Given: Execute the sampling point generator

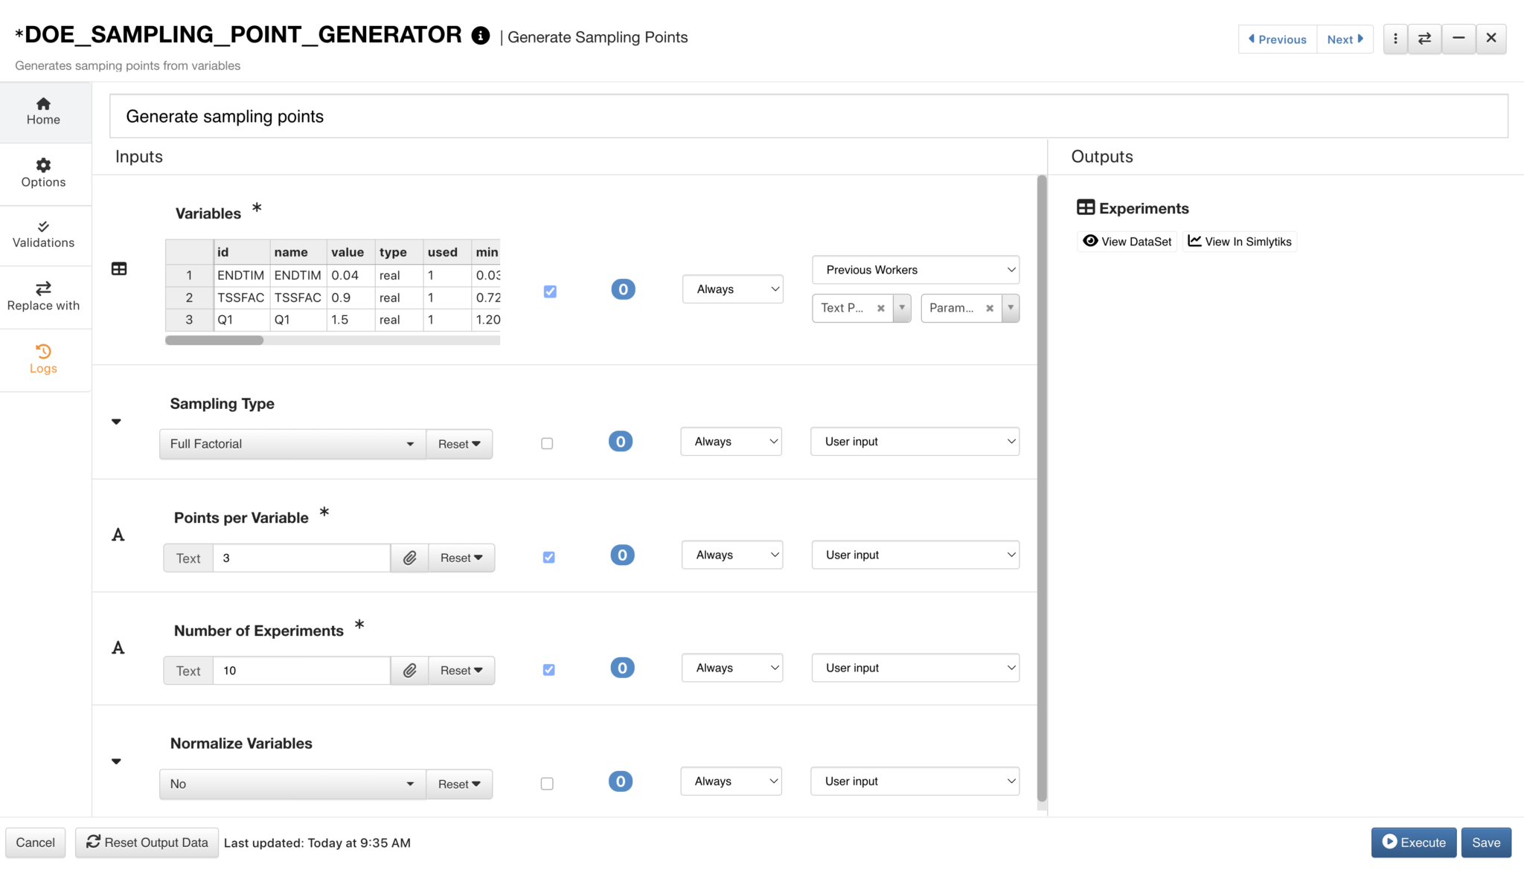Looking at the screenshot, I should 1412,842.
